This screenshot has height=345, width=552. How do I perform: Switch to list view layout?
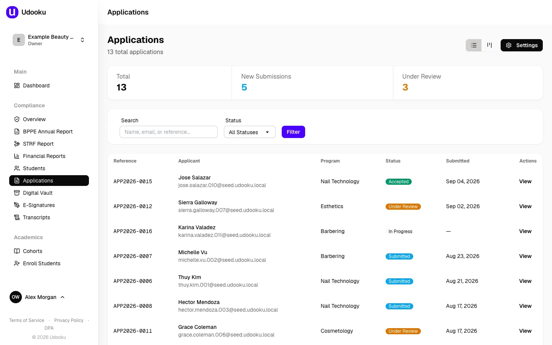click(474, 45)
